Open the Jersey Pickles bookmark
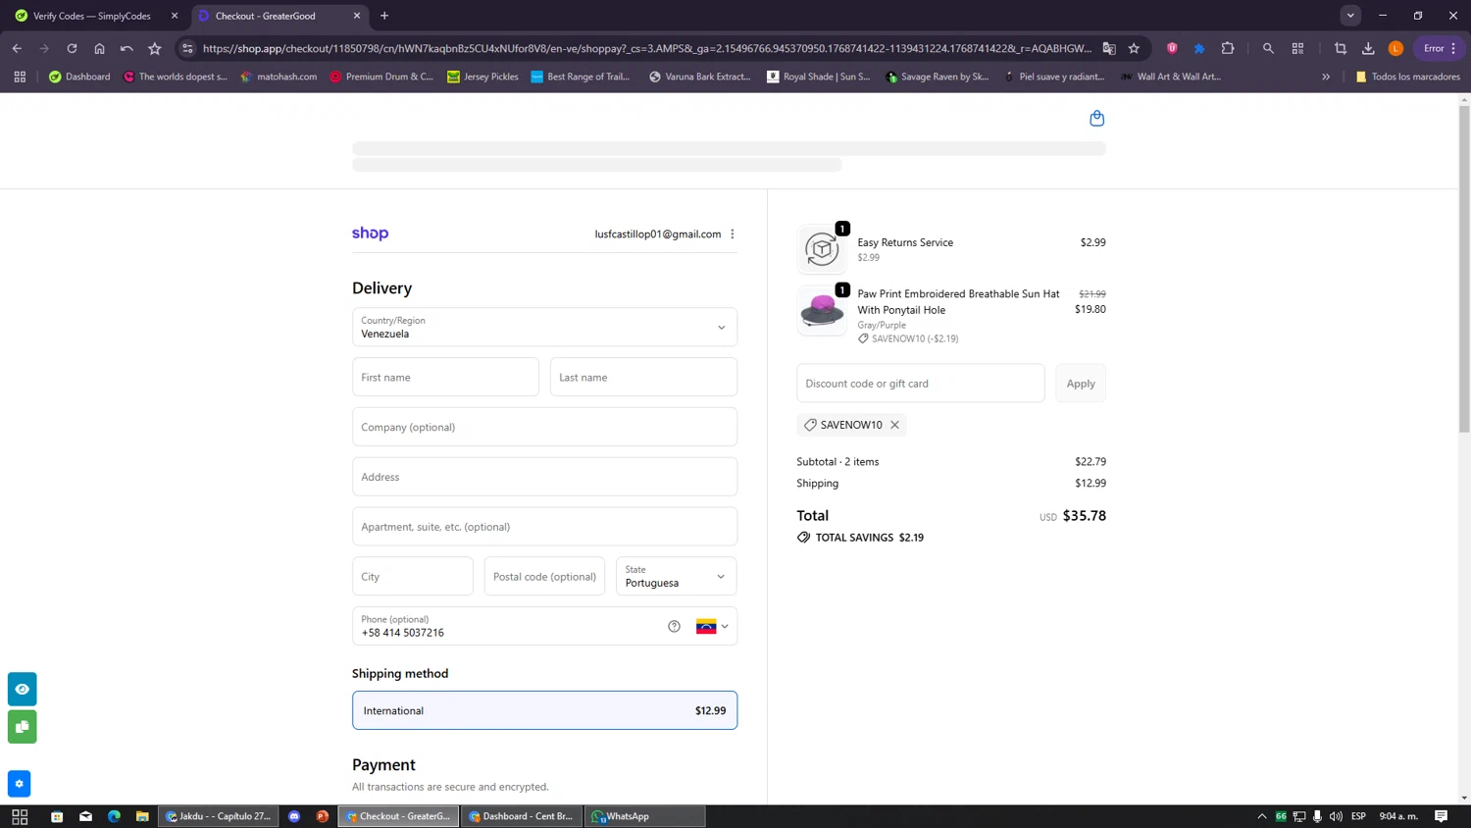Viewport: 1471px width, 828px height. pyautogui.click(x=482, y=77)
